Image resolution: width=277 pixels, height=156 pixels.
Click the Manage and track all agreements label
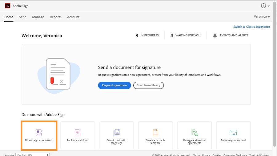click(x=194, y=142)
